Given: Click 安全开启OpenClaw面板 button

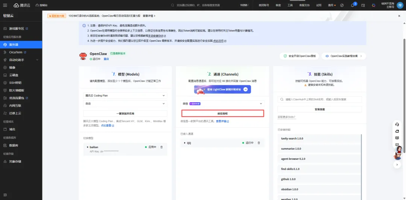Looking at the screenshot, I should tap(299, 56).
